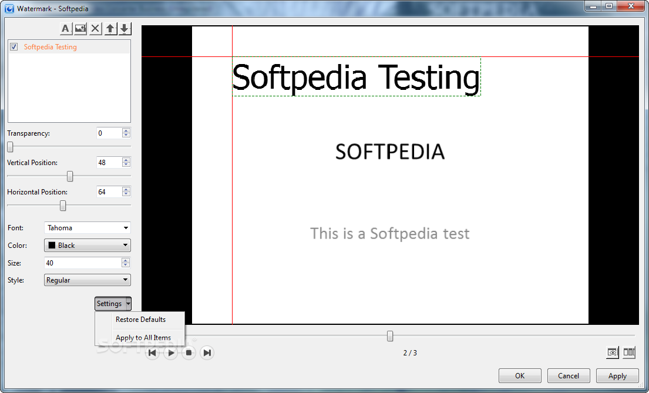Decrease Vertical Position with the down arrow
649x393 pixels.
pyautogui.click(x=126, y=165)
